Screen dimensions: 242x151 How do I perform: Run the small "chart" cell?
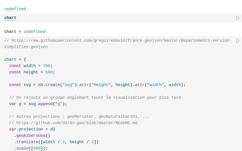pos(237,18)
